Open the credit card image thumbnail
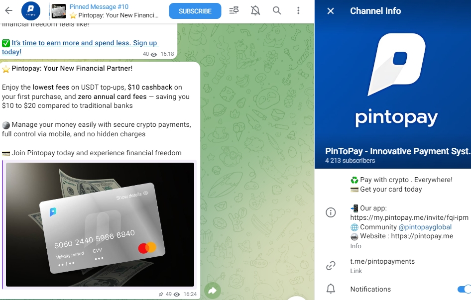Screen dimensions: 471x300 100,224
